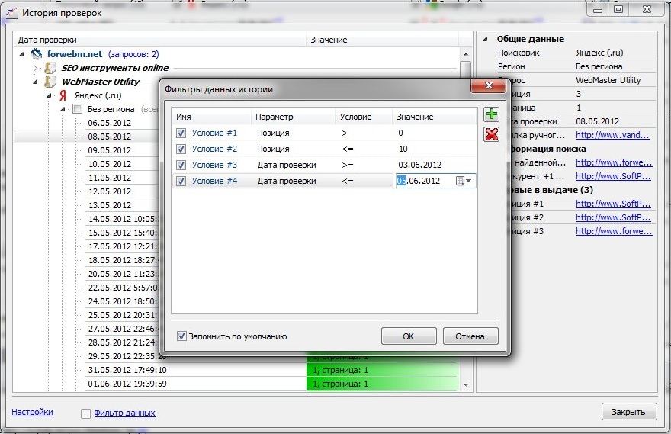Collapse the Общие данные section
This screenshot has height=434, width=671.
point(486,39)
